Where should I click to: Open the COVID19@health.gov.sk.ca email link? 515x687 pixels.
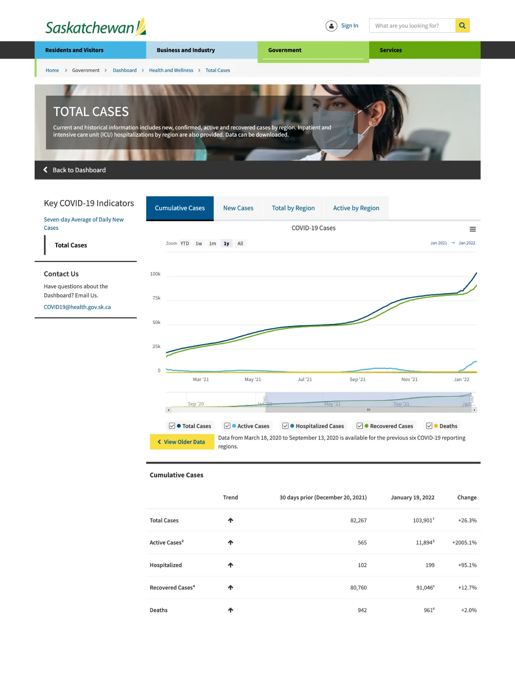tap(77, 306)
